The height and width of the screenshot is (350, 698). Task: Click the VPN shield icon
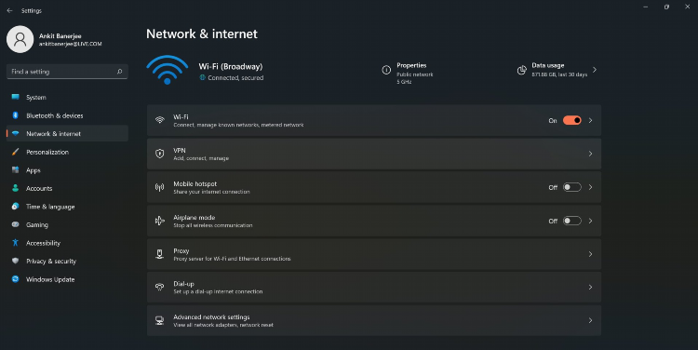(159, 154)
